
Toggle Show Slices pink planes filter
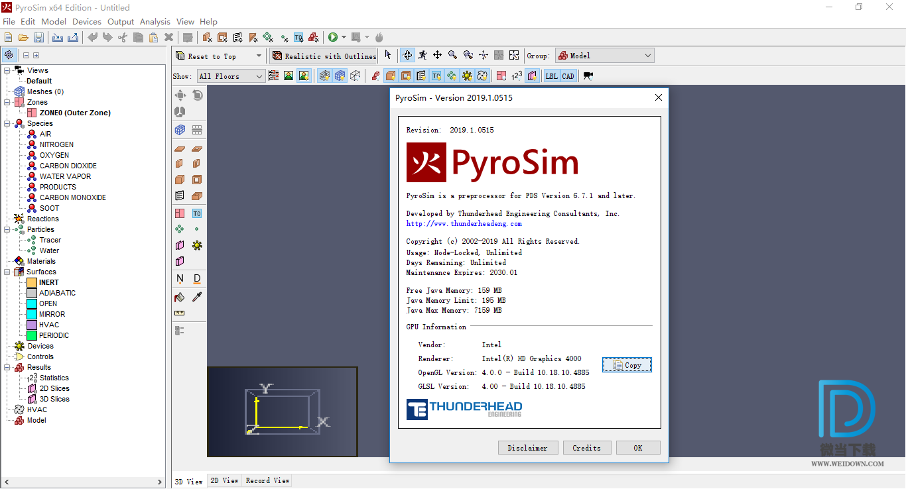click(x=532, y=76)
